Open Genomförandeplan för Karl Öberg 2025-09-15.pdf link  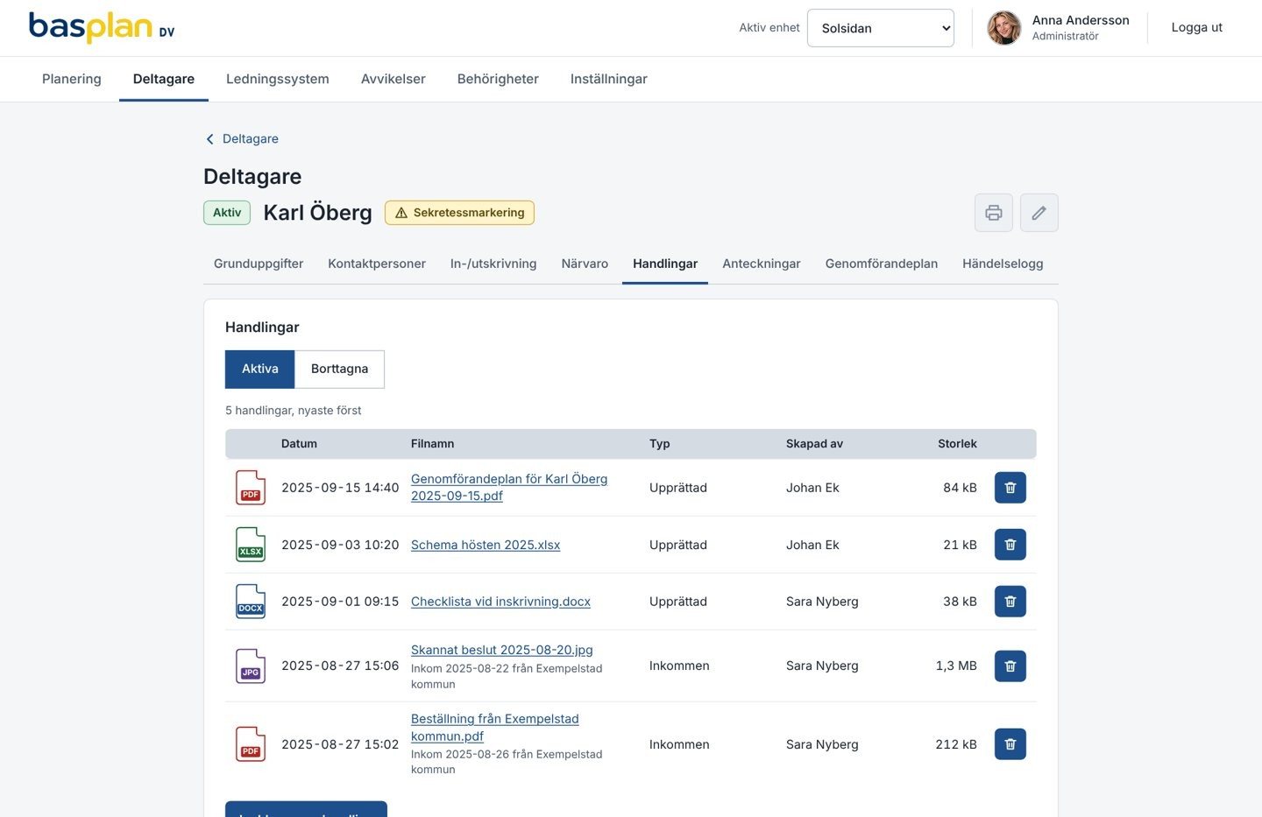point(509,488)
